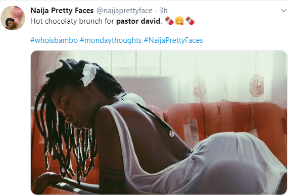The image size is (288, 195).
Task: Open Naija Pretty Faces profile avatar
Action: 13,18
